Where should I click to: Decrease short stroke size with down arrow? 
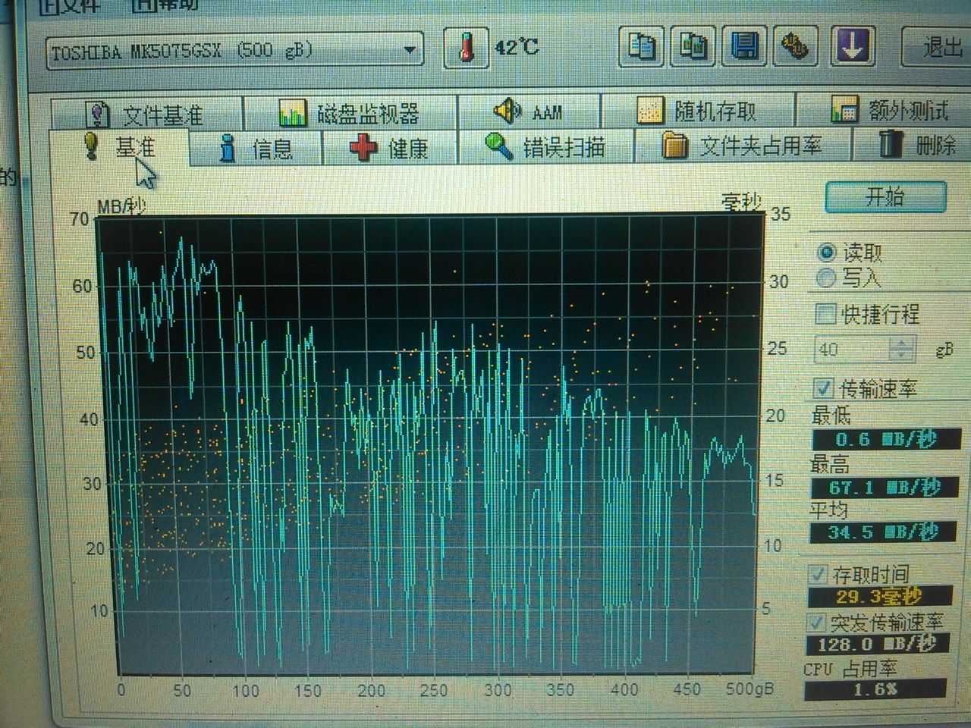coord(900,356)
